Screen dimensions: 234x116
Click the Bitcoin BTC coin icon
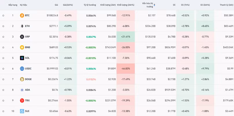(x=22, y=15)
